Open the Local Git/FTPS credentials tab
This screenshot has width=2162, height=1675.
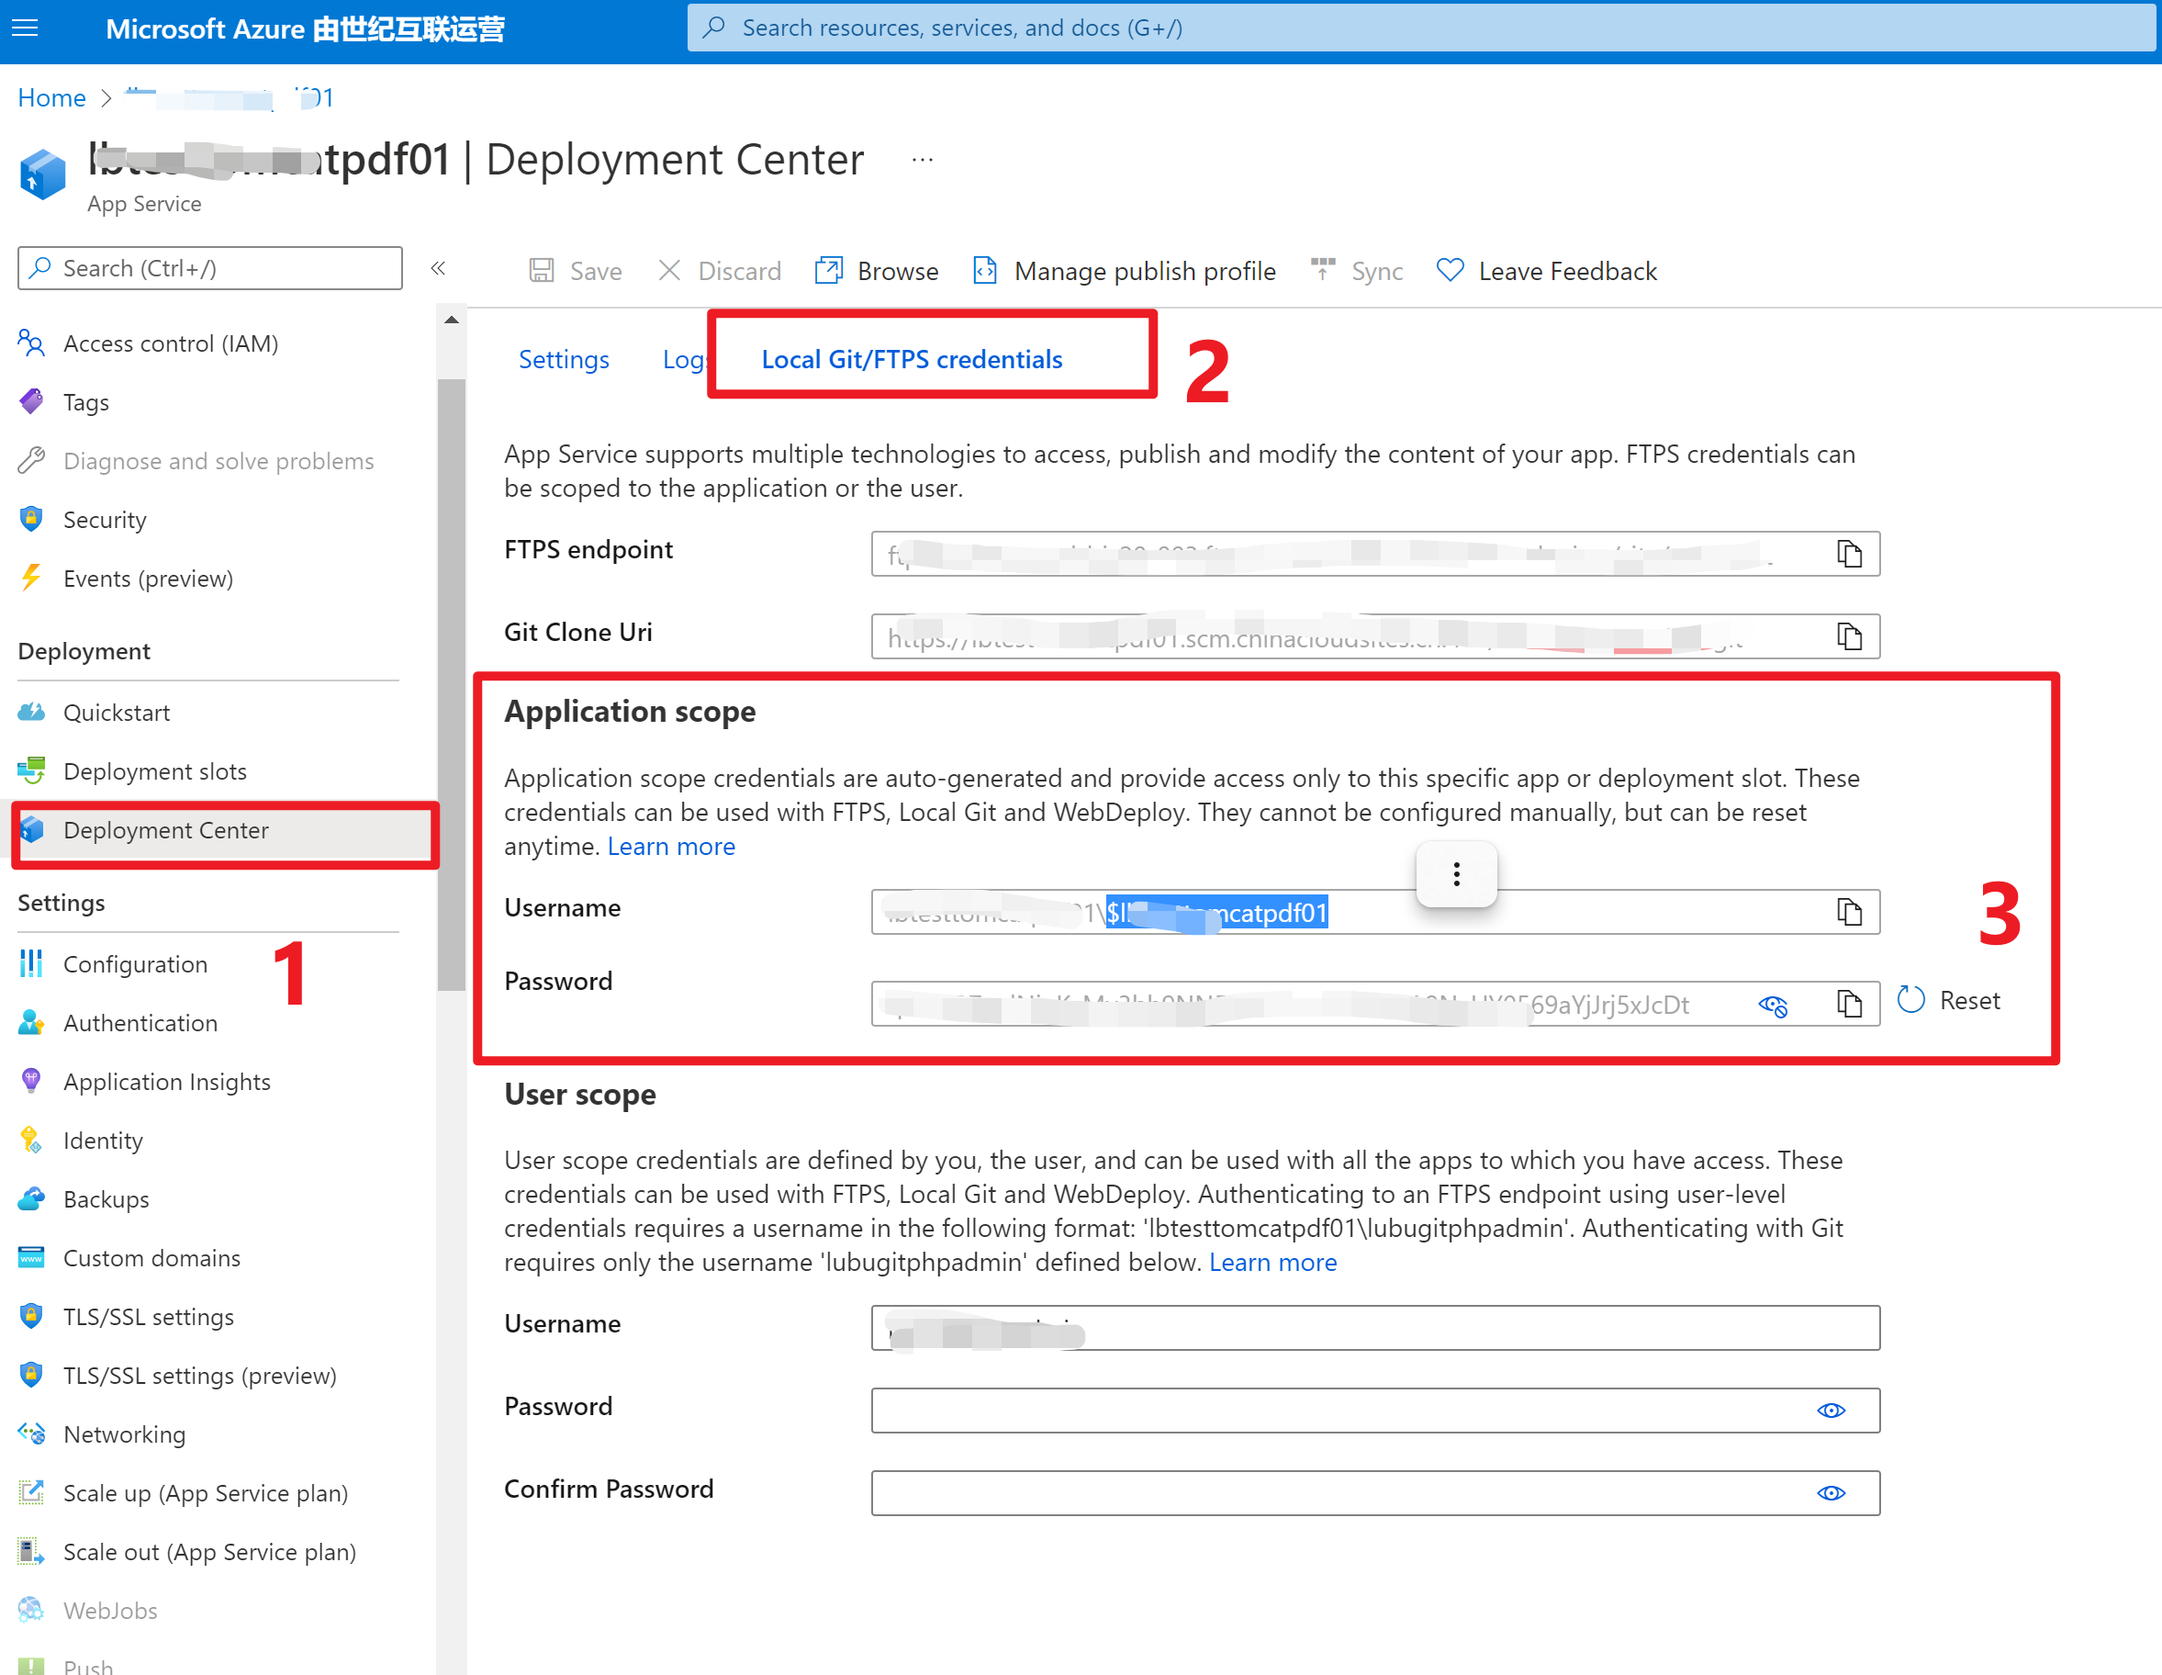(911, 359)
